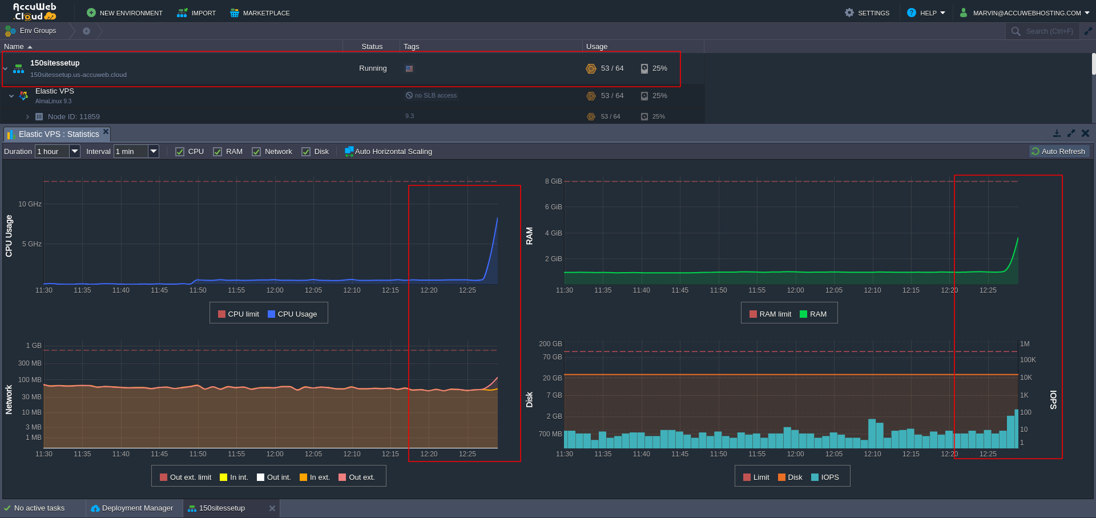Image resolution: width=1096 pixels, height=518 pixels.
Task: Uncheck the CPU statistics checkbox
Action: pos(180,152)
